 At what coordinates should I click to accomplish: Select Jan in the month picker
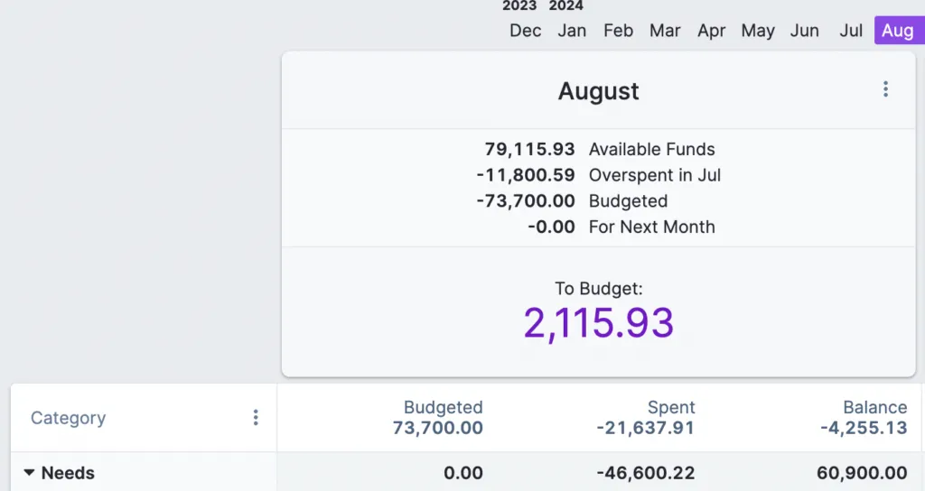coord(571,31)
